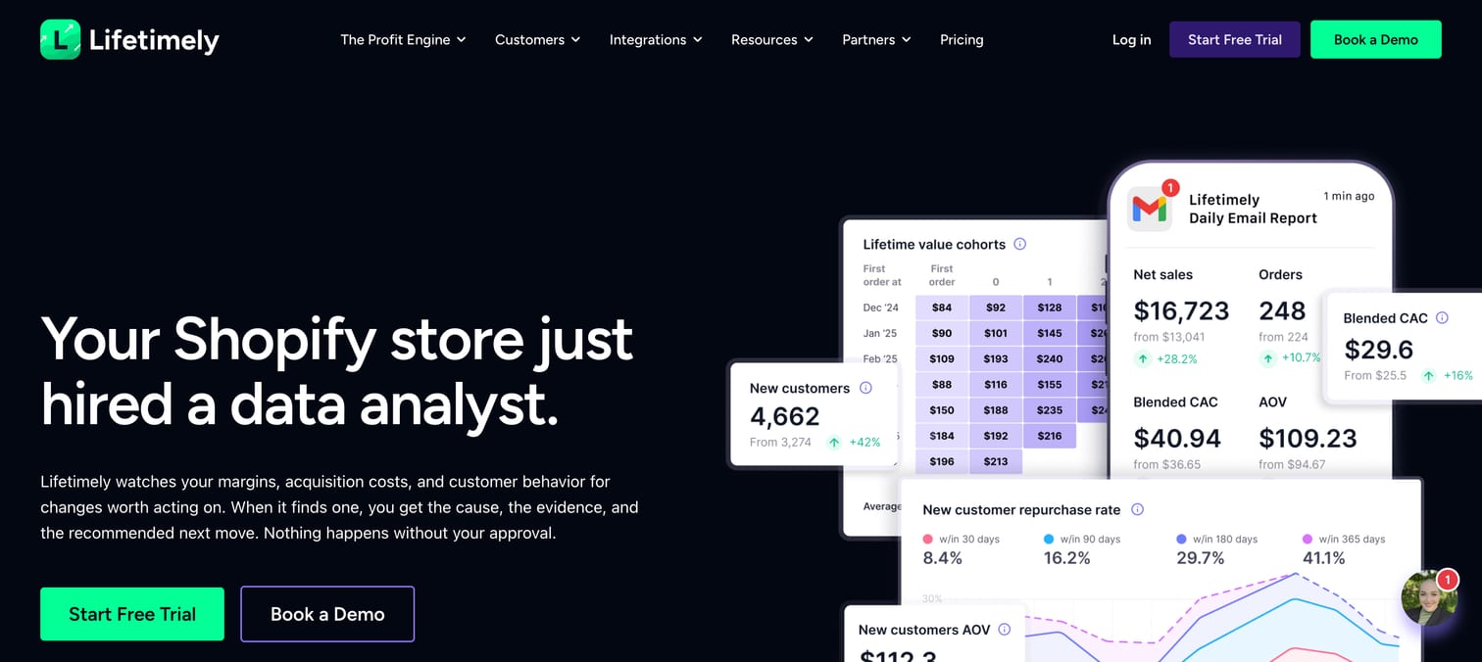Click the 41.1% repurchase rate value
This screenshot has height=662, width=1482.
tap(1324, 558)
